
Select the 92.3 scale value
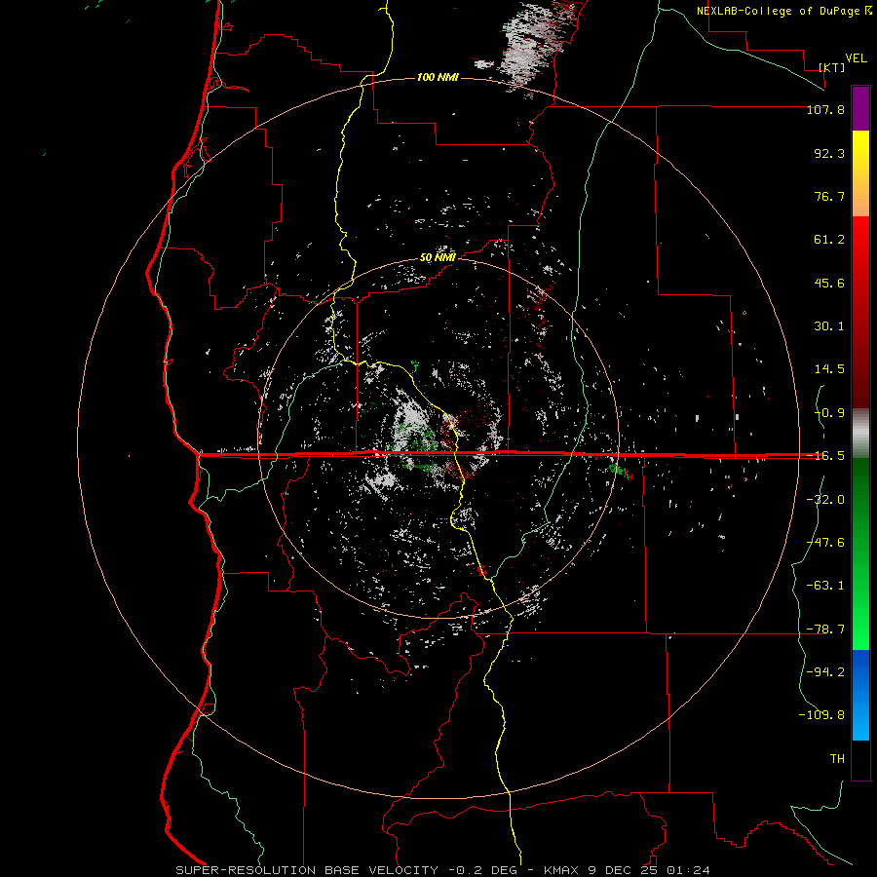[x=829, y=153]
